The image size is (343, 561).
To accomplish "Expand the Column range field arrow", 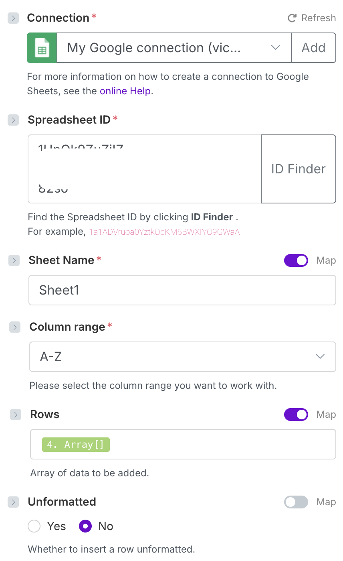I will (15, 327).
